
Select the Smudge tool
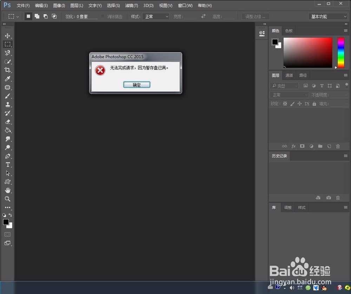7,139
